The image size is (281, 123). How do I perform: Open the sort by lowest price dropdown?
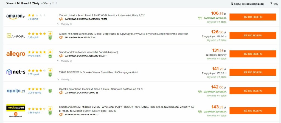(x=247, y=4)
